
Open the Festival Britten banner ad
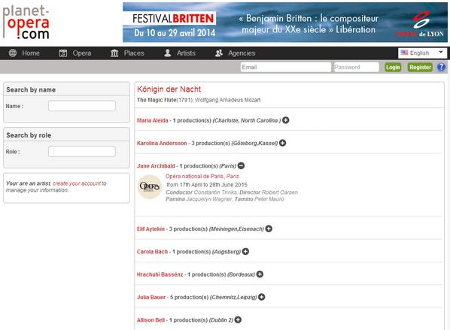[x=285, y=23]
